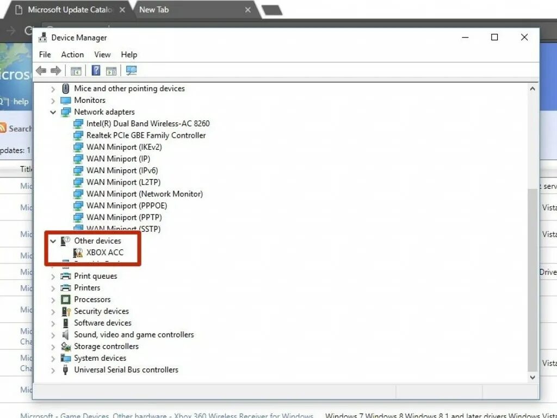Click the Back arrow toolbar icon
557x418 pixels.
41,71
